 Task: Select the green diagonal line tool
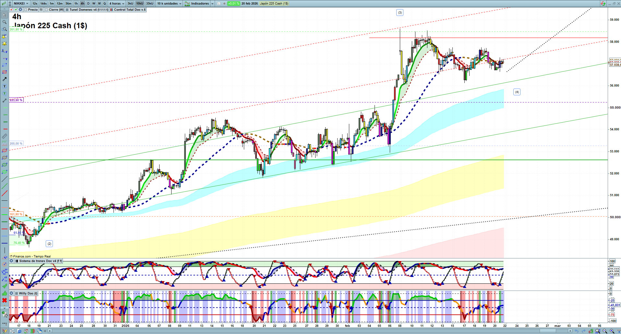click(x=5, y=186)
